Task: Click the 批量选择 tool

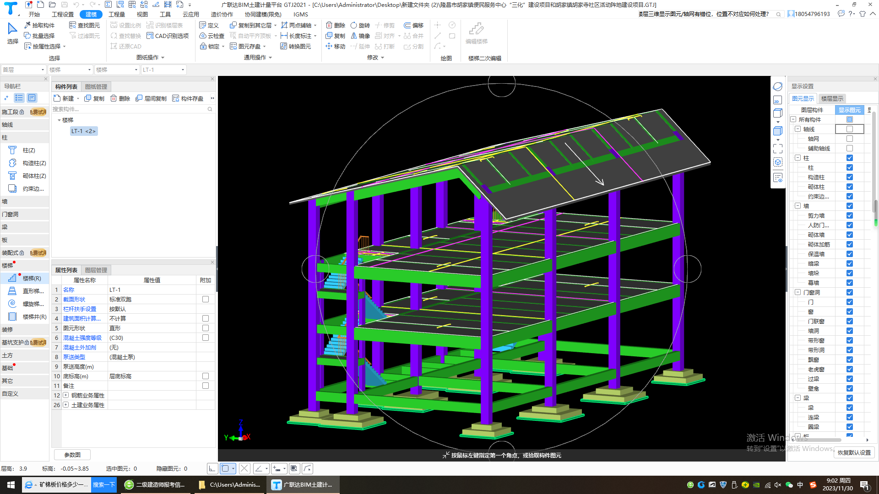Action: (x=39, y=36)
